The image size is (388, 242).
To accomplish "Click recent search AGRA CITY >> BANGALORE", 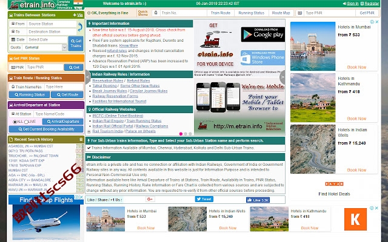I will (x=30, y=180).
